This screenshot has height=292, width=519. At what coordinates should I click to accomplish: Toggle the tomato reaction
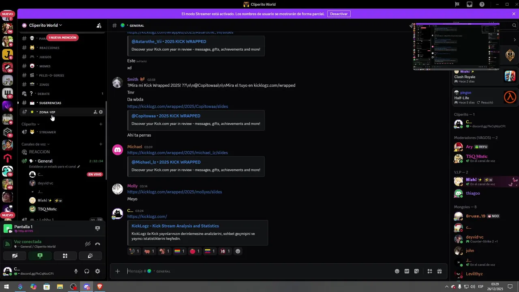(195, 251)
